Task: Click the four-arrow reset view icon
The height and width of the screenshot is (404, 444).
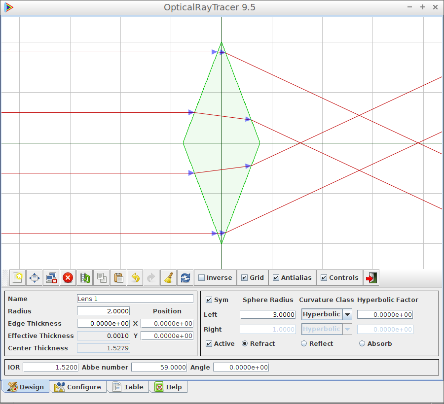Action: (x=35, y=278)
